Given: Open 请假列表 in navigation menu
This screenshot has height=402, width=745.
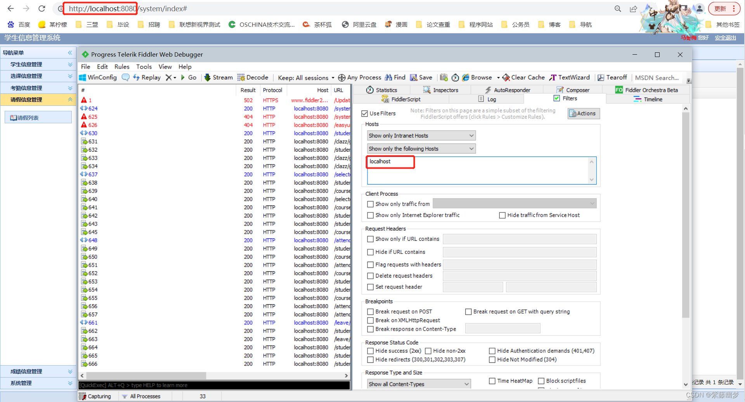Looking at the screenshot, I should pyautogui.click(x=38, y=118).
